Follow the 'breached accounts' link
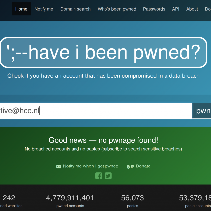Screen dimensions: 211x211 [51, 149]
